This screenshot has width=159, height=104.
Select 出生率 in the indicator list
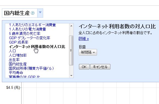coord(14,60)
